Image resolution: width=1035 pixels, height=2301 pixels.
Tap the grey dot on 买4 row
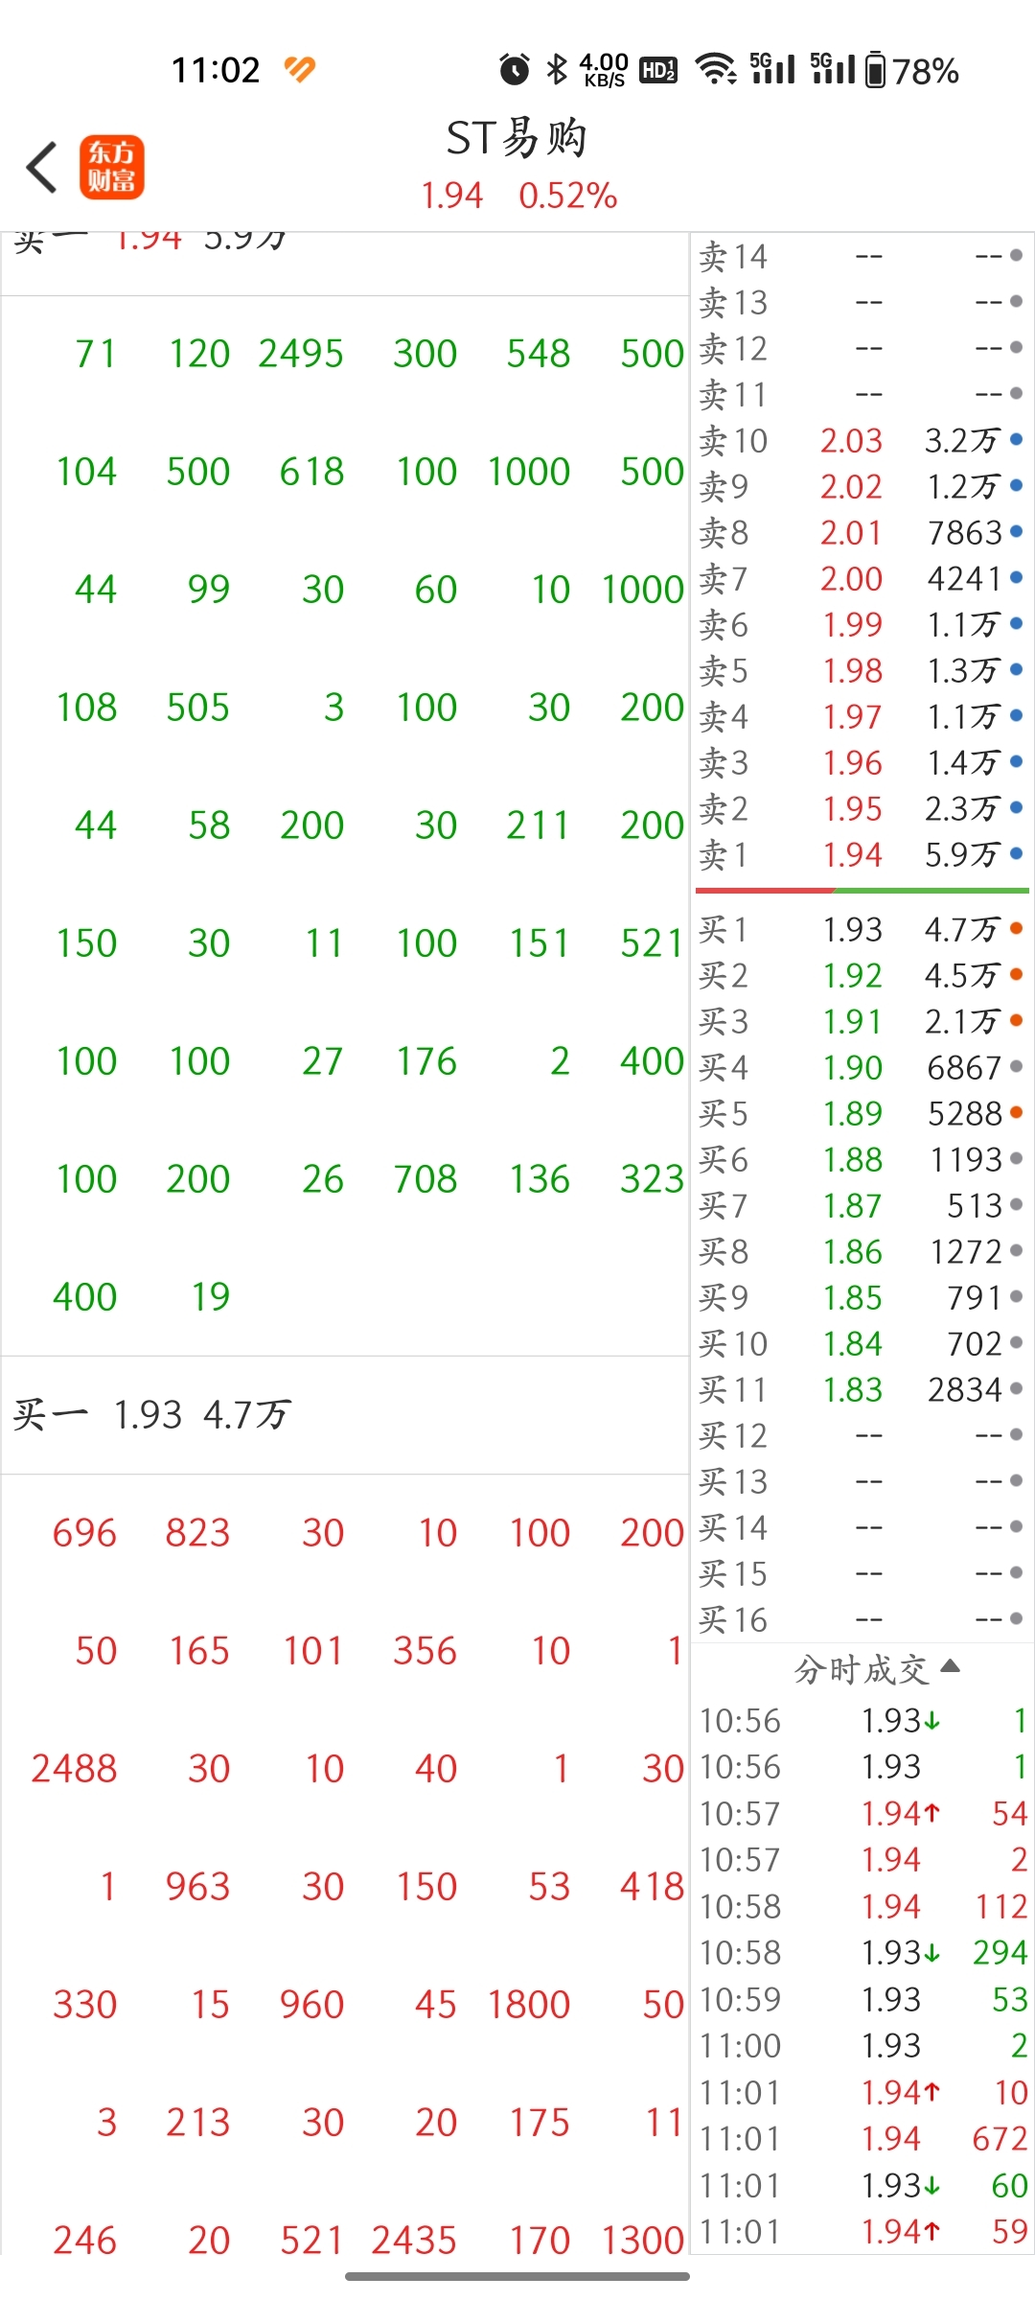click(x=1016, y=1066)
